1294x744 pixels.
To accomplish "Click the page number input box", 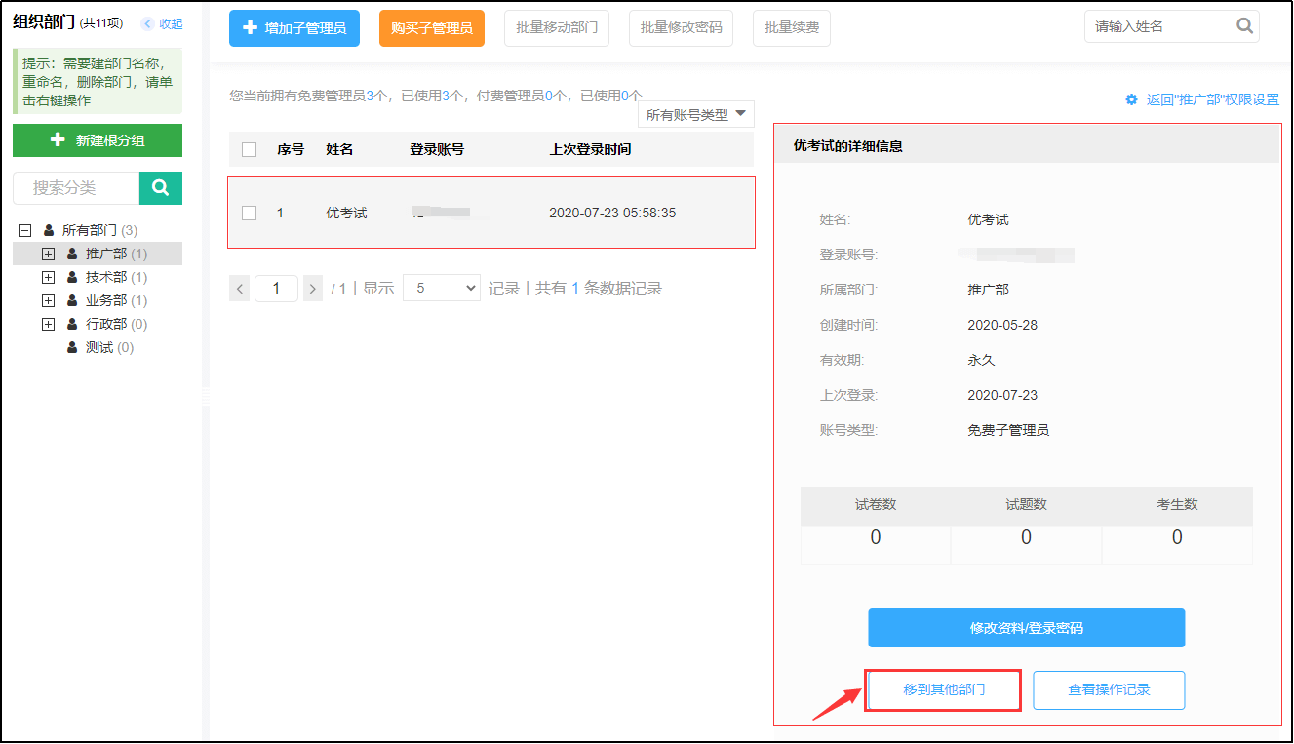I will 276,288.
